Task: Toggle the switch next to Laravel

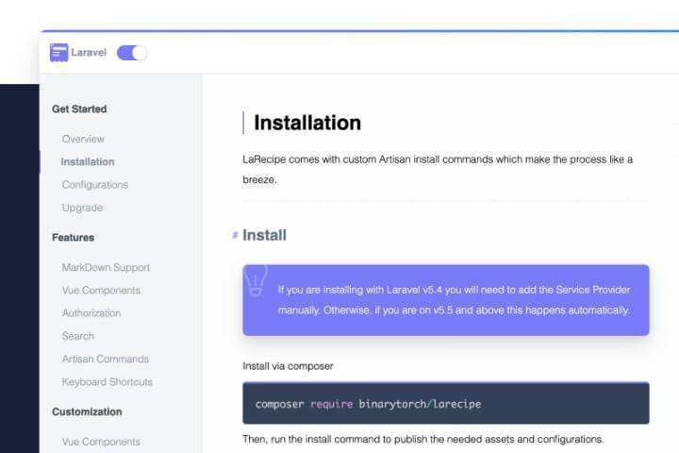Action: coord(132,53)
